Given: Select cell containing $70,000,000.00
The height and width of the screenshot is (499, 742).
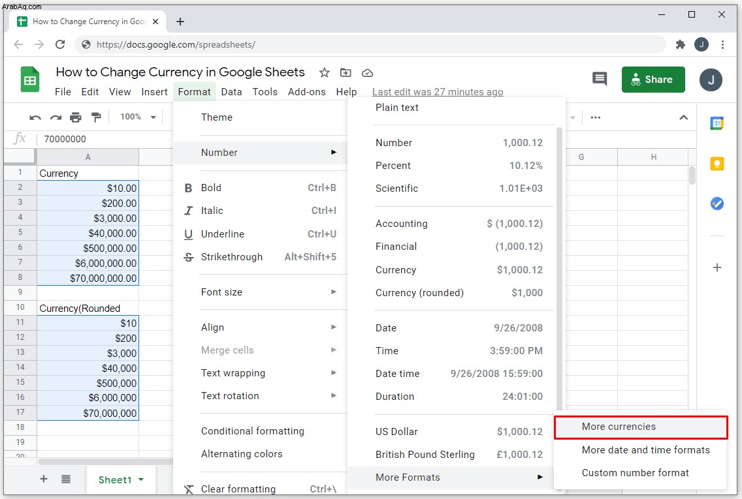Looking at the screenshot, I should point(88,278).
